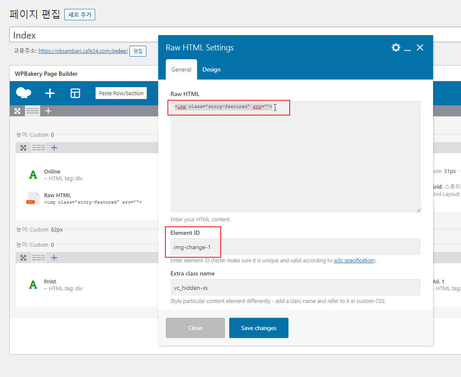Viewport: 461px width, 377px height.
Task: Click the Index page title field
Action: coord(235,35)
